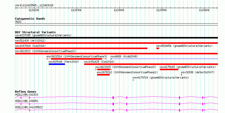
Task: Click the nsv4179724 (gnomADStructuralVariants) label
Action: [161, 78]
